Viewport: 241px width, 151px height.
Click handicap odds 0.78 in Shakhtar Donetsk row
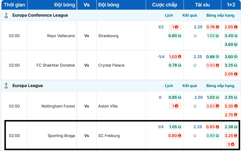click(175, 65)
